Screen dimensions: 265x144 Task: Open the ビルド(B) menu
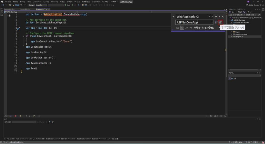[x=46, y=2]
